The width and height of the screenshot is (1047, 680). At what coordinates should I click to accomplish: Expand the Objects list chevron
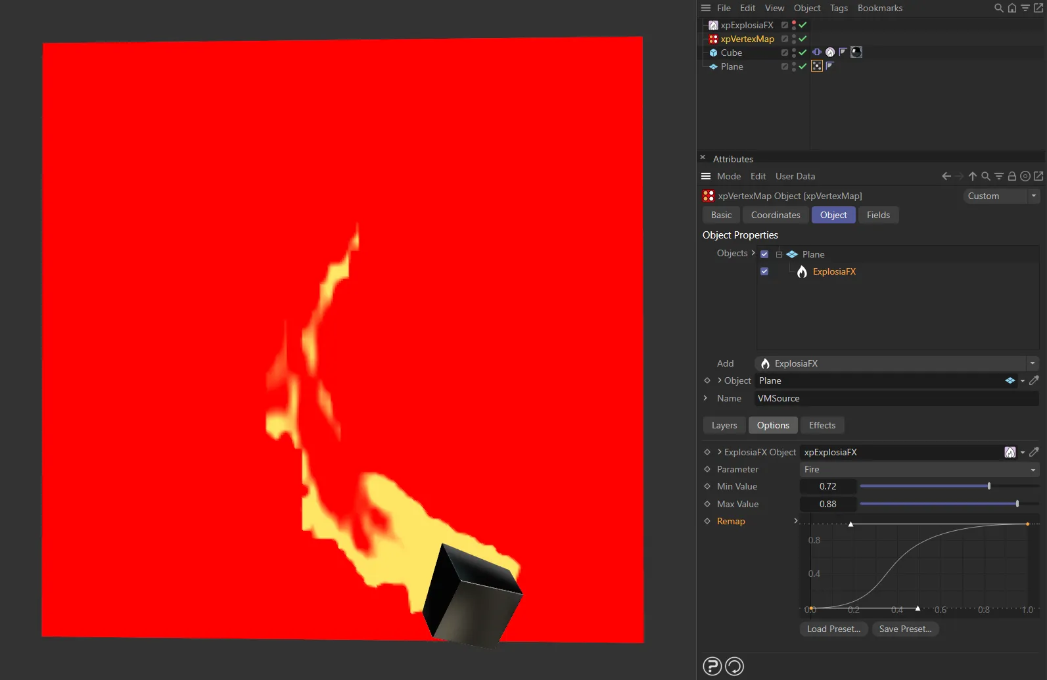pyautogui.click(x=753, y=253)
